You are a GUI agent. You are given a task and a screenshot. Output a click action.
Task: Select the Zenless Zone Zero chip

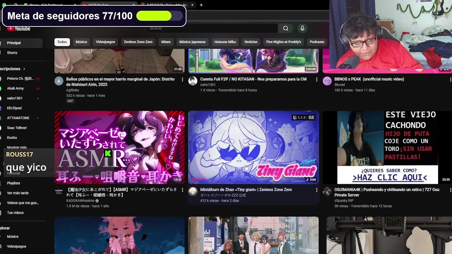[x=138, y=42]
